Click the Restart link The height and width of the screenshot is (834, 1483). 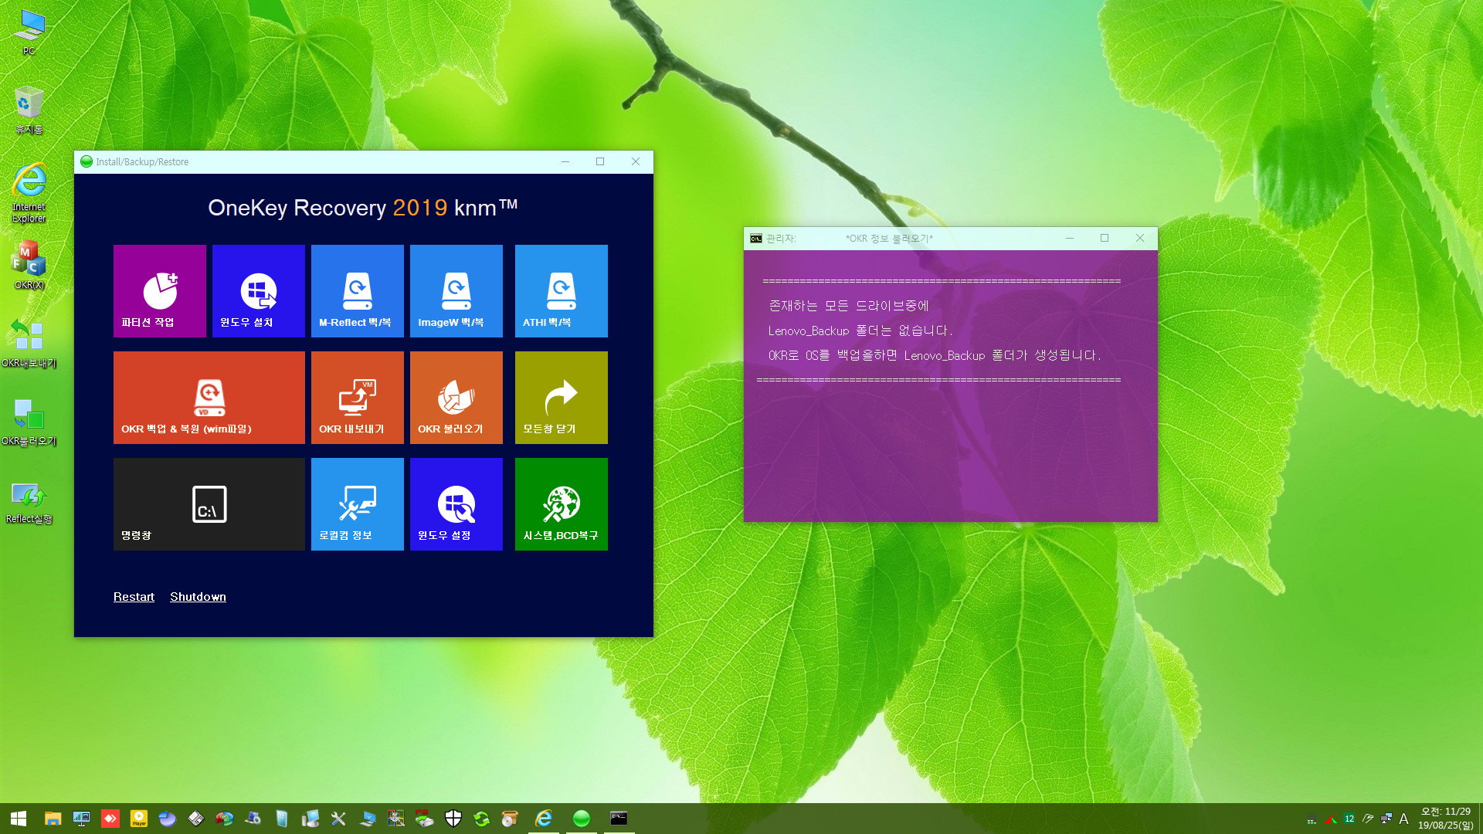point(134,597)
